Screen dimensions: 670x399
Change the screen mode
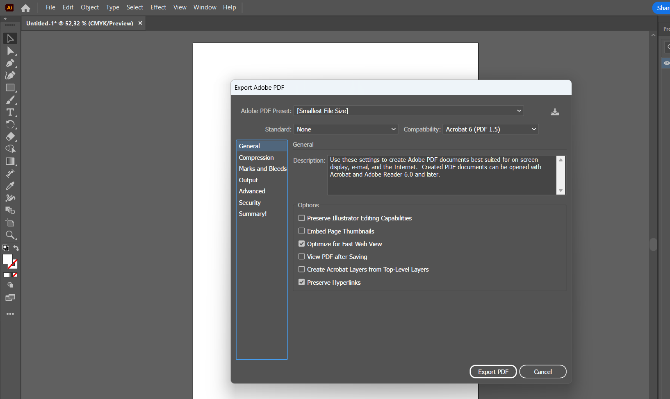tap(10, 298)
